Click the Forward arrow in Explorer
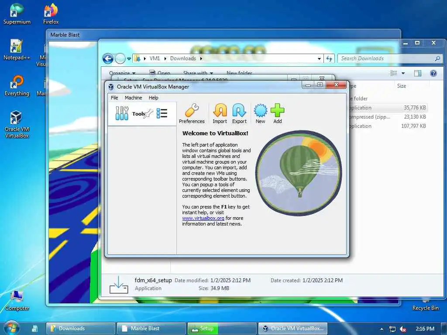The height and width of the screenshot is (335, 447). [120, 59]
